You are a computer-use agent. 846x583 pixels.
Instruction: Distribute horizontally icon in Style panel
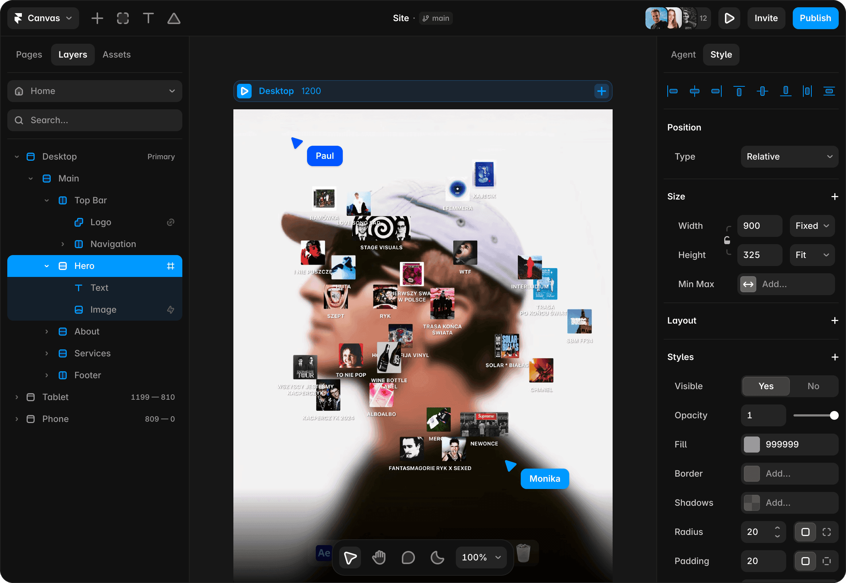[x=807, y=91]
